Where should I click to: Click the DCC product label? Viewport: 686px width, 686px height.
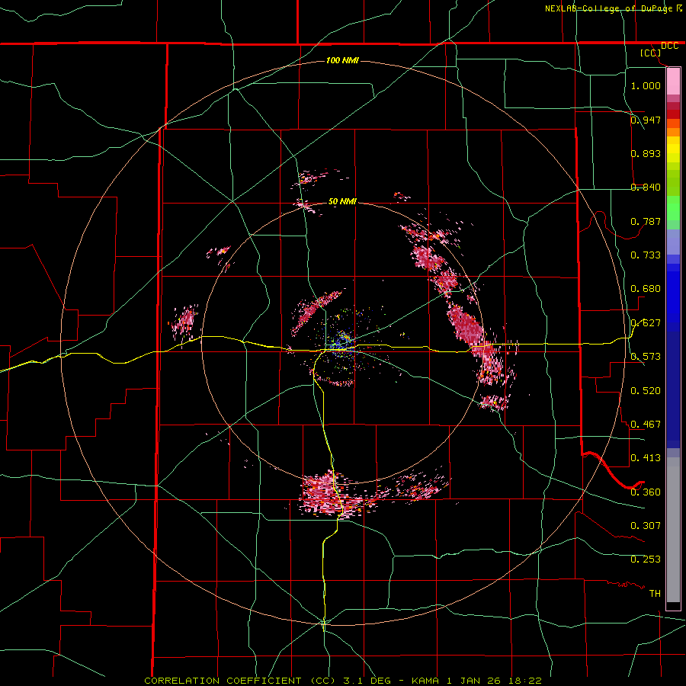point(669,46)
